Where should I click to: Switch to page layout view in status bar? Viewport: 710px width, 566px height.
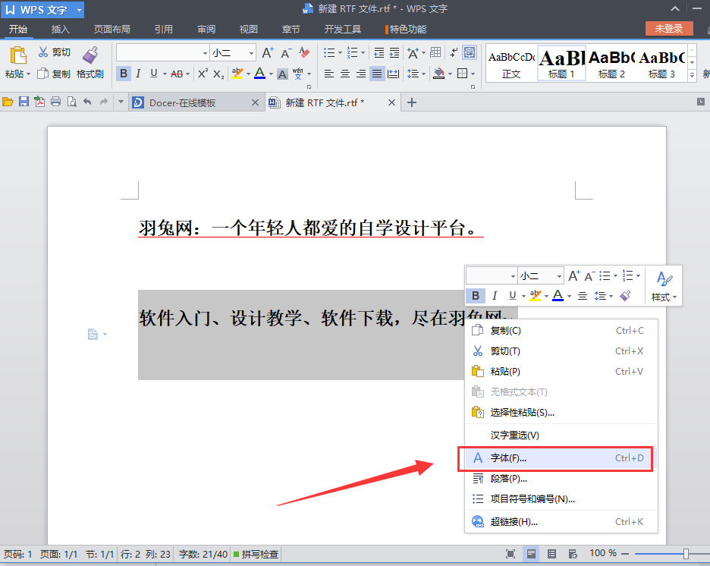tap(531, 553)
